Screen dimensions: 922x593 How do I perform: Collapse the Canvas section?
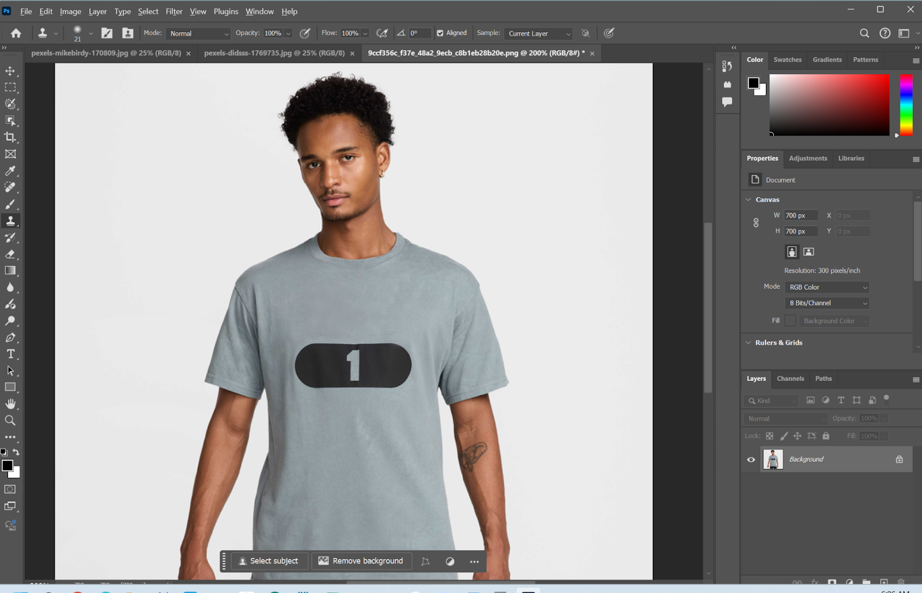749,200
